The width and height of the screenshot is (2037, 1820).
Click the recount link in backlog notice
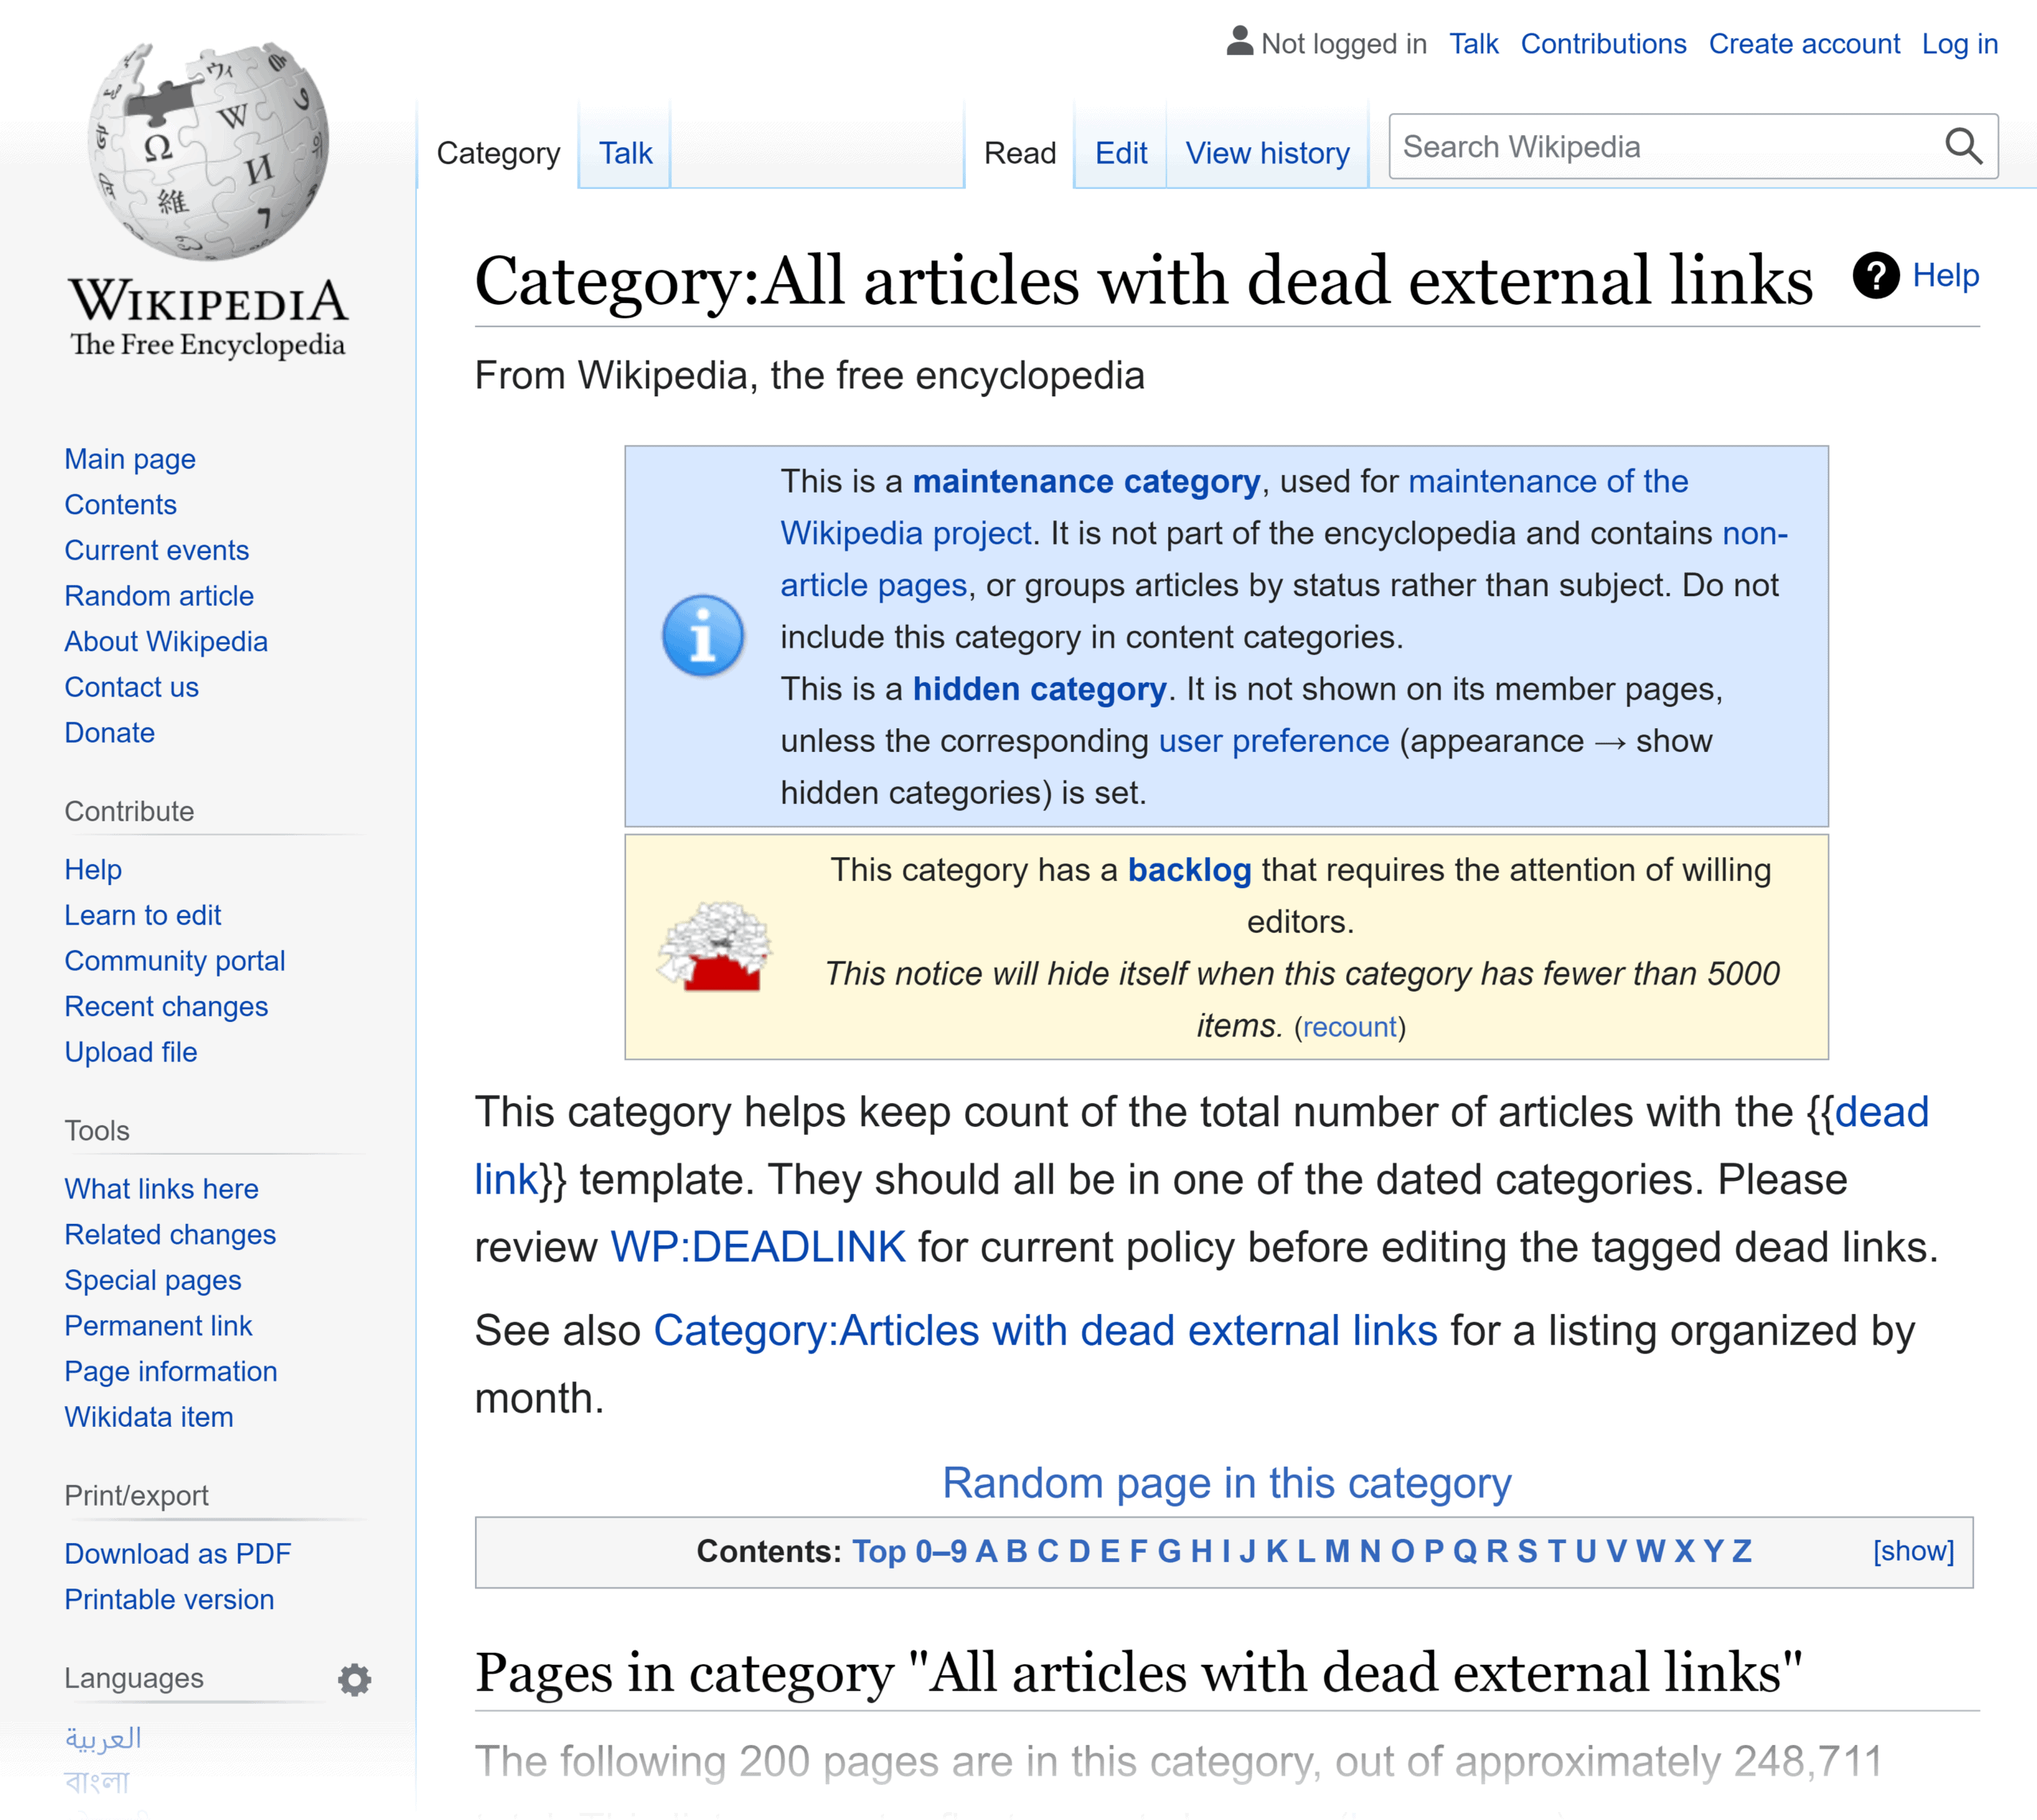tap(1352, 1024)
